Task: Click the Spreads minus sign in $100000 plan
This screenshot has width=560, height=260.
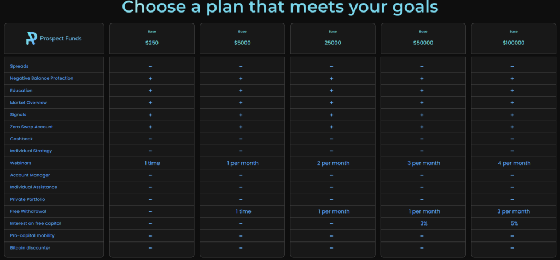Action: tap(512, 66)
